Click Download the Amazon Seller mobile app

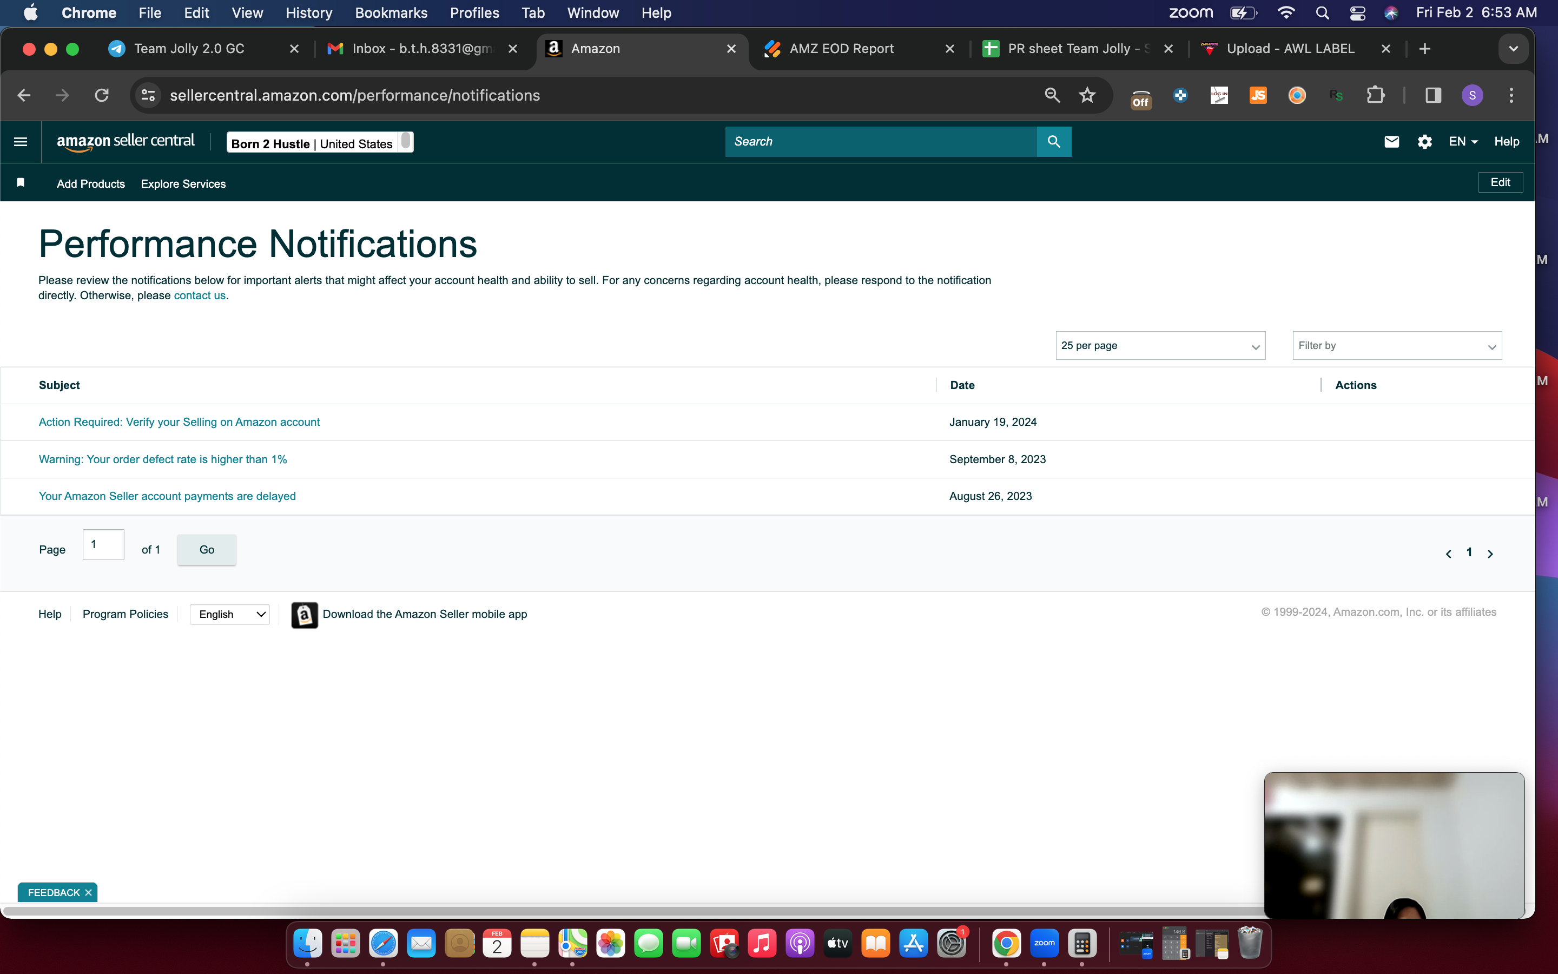pos(425,615)
